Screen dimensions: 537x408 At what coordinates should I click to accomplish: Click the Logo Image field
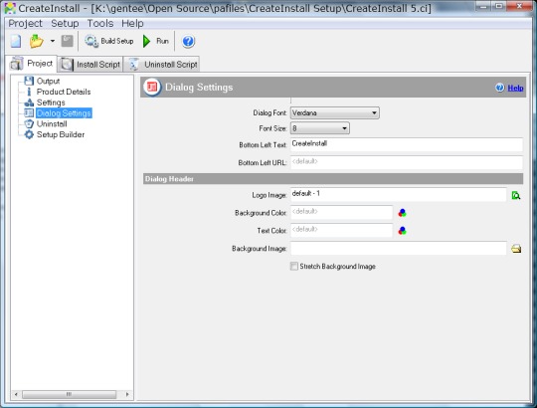click(399, 195)
